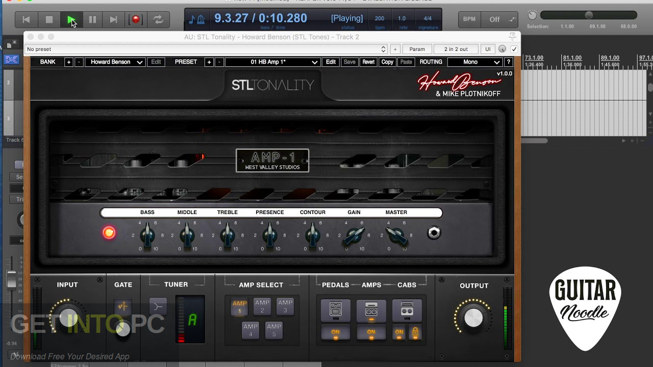Pause playback in transport

pyautogui.click(x=92, y=20)
